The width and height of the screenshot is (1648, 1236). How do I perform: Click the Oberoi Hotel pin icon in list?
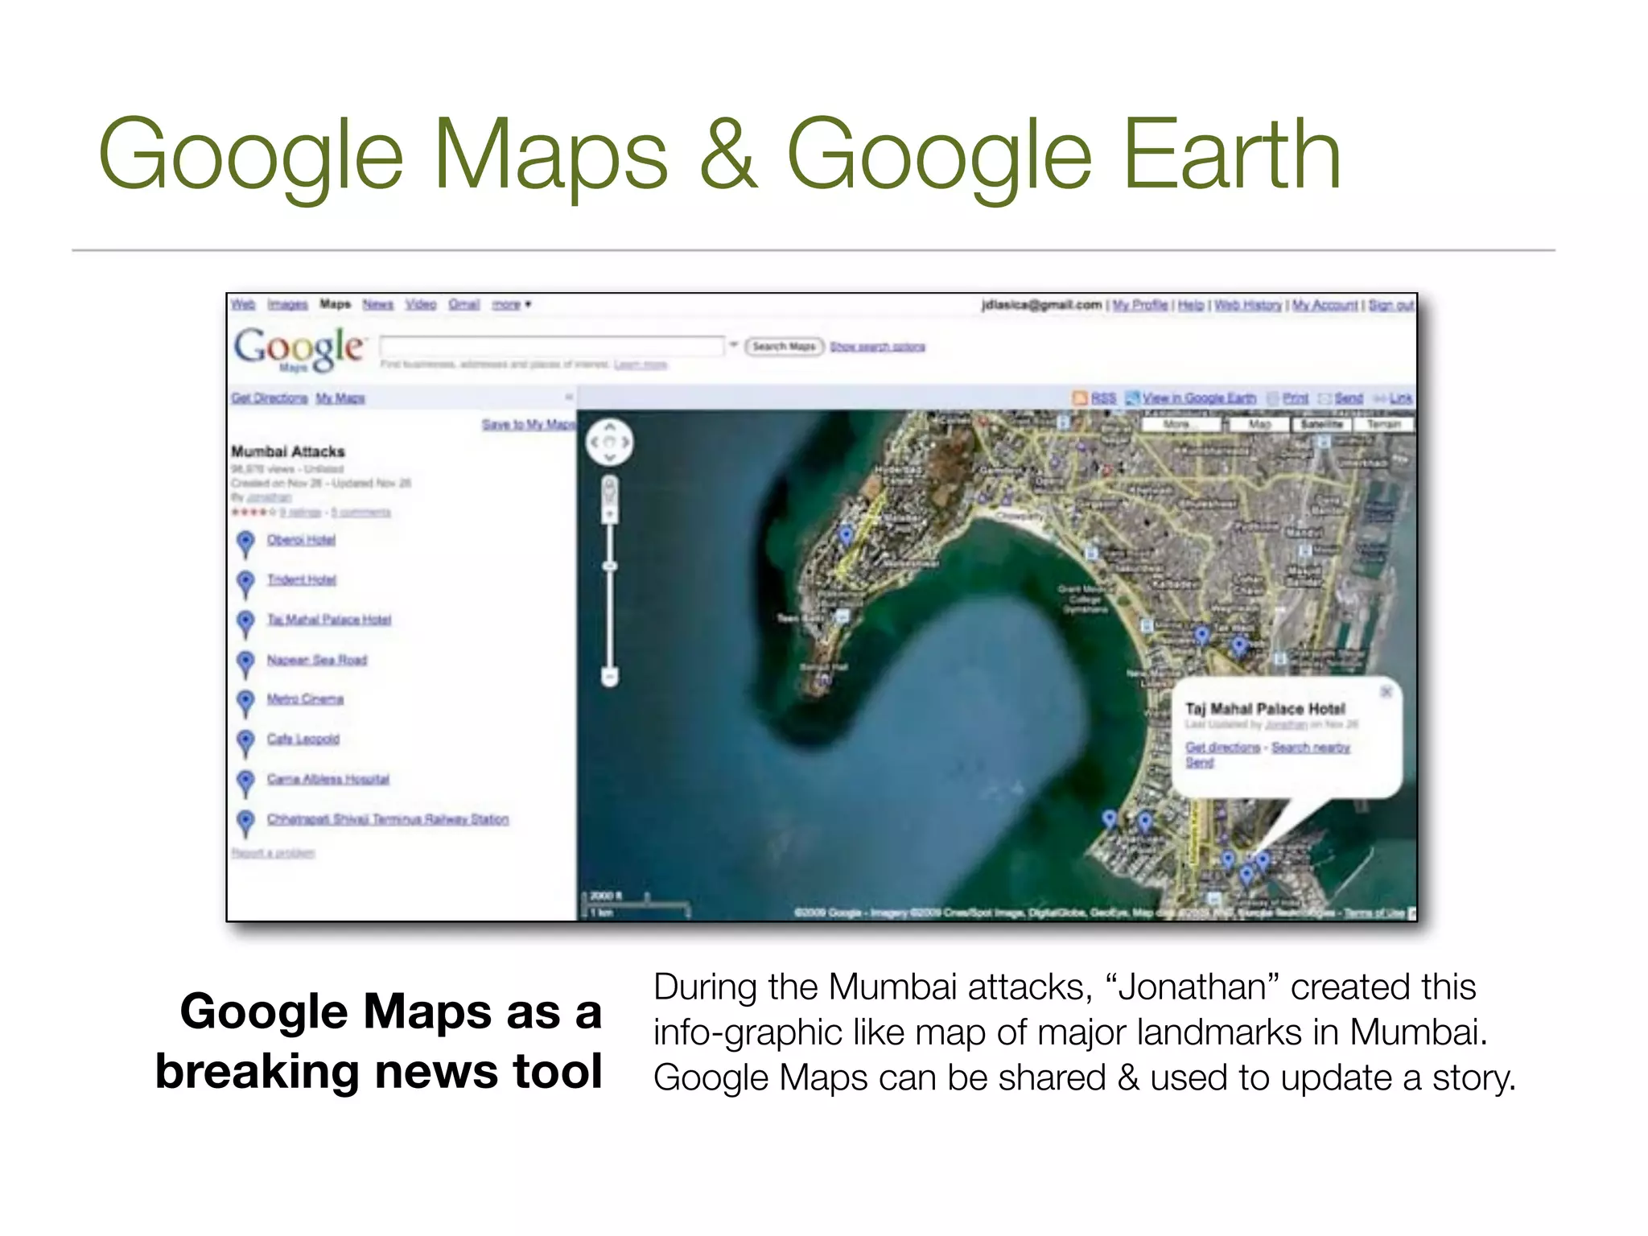246,544
